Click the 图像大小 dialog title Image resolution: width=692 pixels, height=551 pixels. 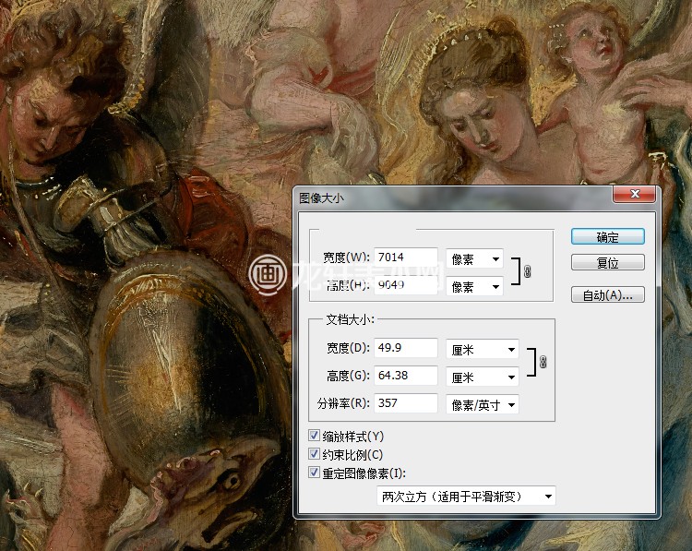click(321, 198)
